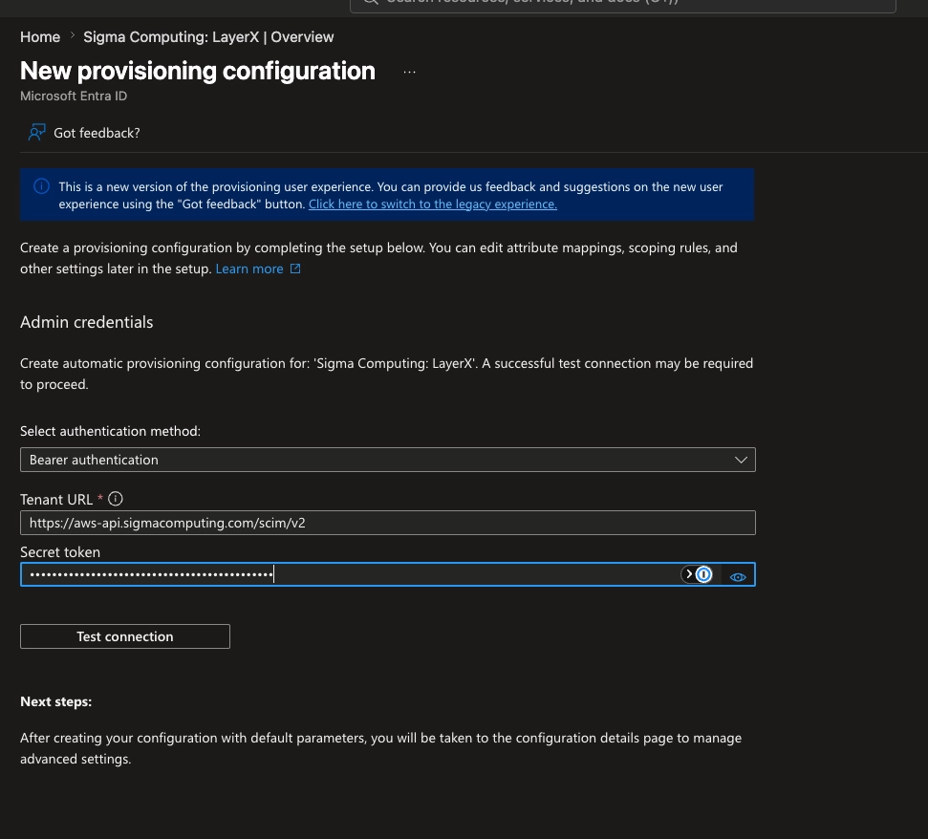
Task: Click the top search resources box
Action: pos(622,5)
